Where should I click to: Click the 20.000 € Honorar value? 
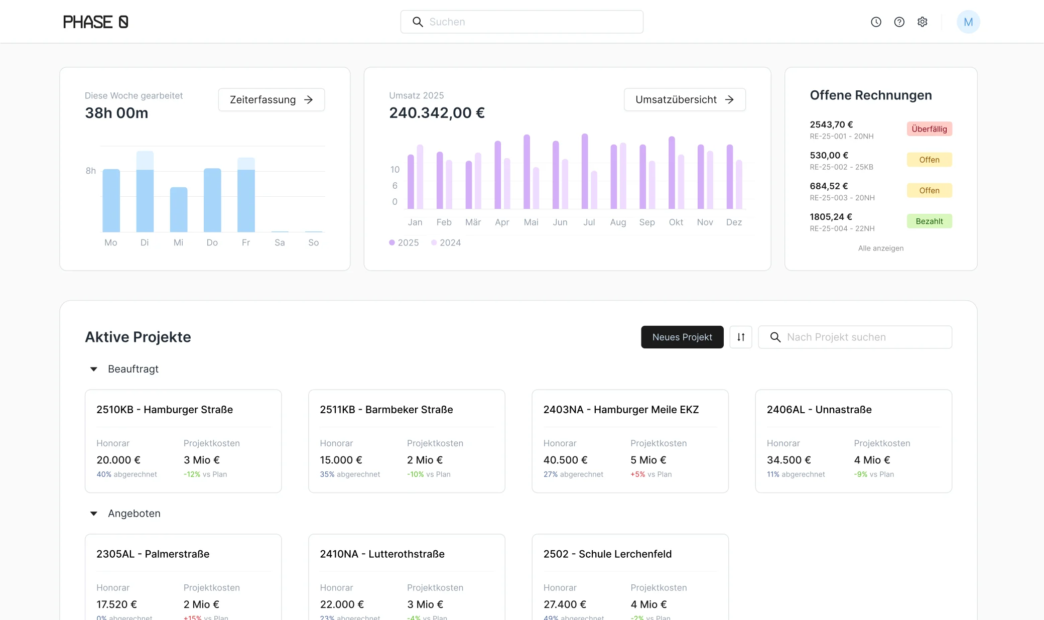[118, 460]
